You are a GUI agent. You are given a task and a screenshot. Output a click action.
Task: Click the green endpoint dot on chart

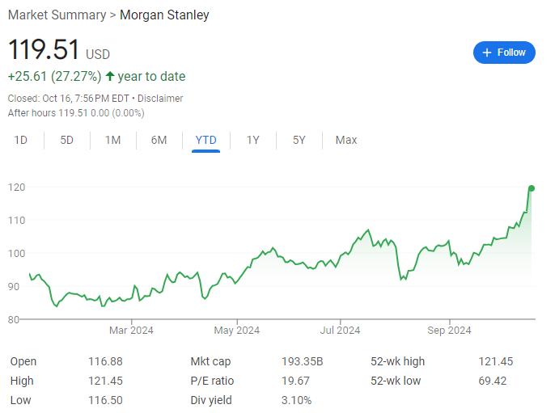coord(532,188)
